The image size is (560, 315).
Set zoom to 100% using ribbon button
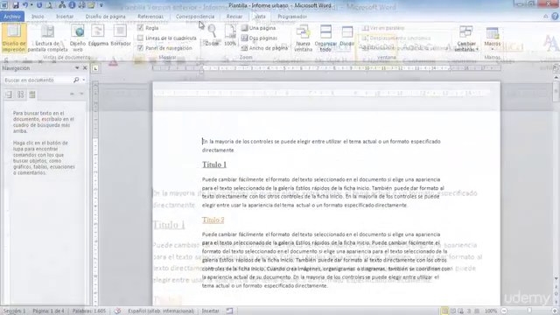230,36
